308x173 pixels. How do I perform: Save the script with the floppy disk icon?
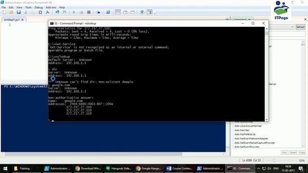(x=19, y=12)
